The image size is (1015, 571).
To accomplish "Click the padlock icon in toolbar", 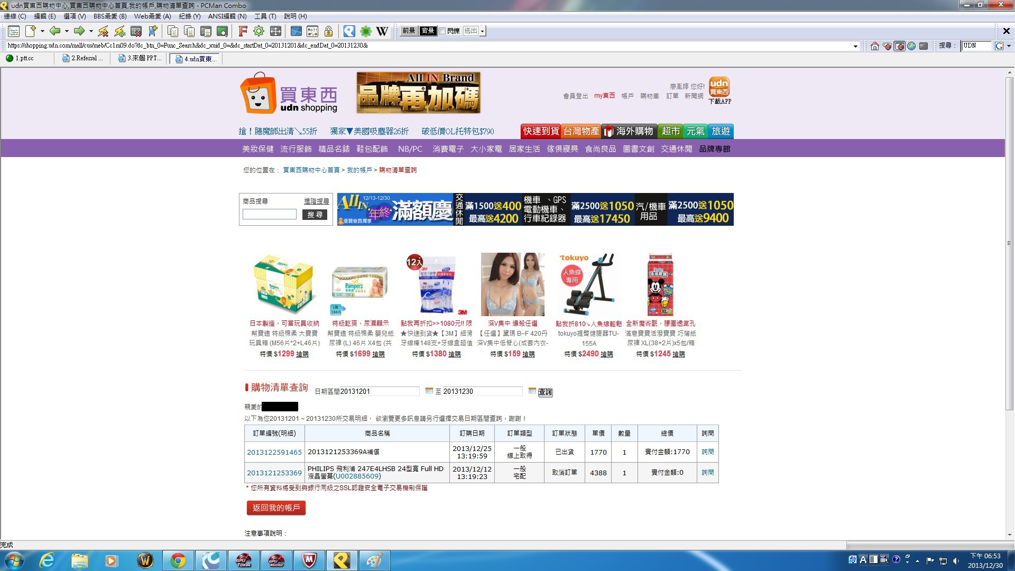I will (328, 31).
